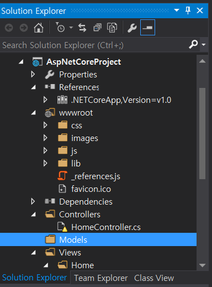Click the HomeController.cs warning file icon
Image resolution: width=212 pixels, height=287 pixels.
tap(62, 227)
